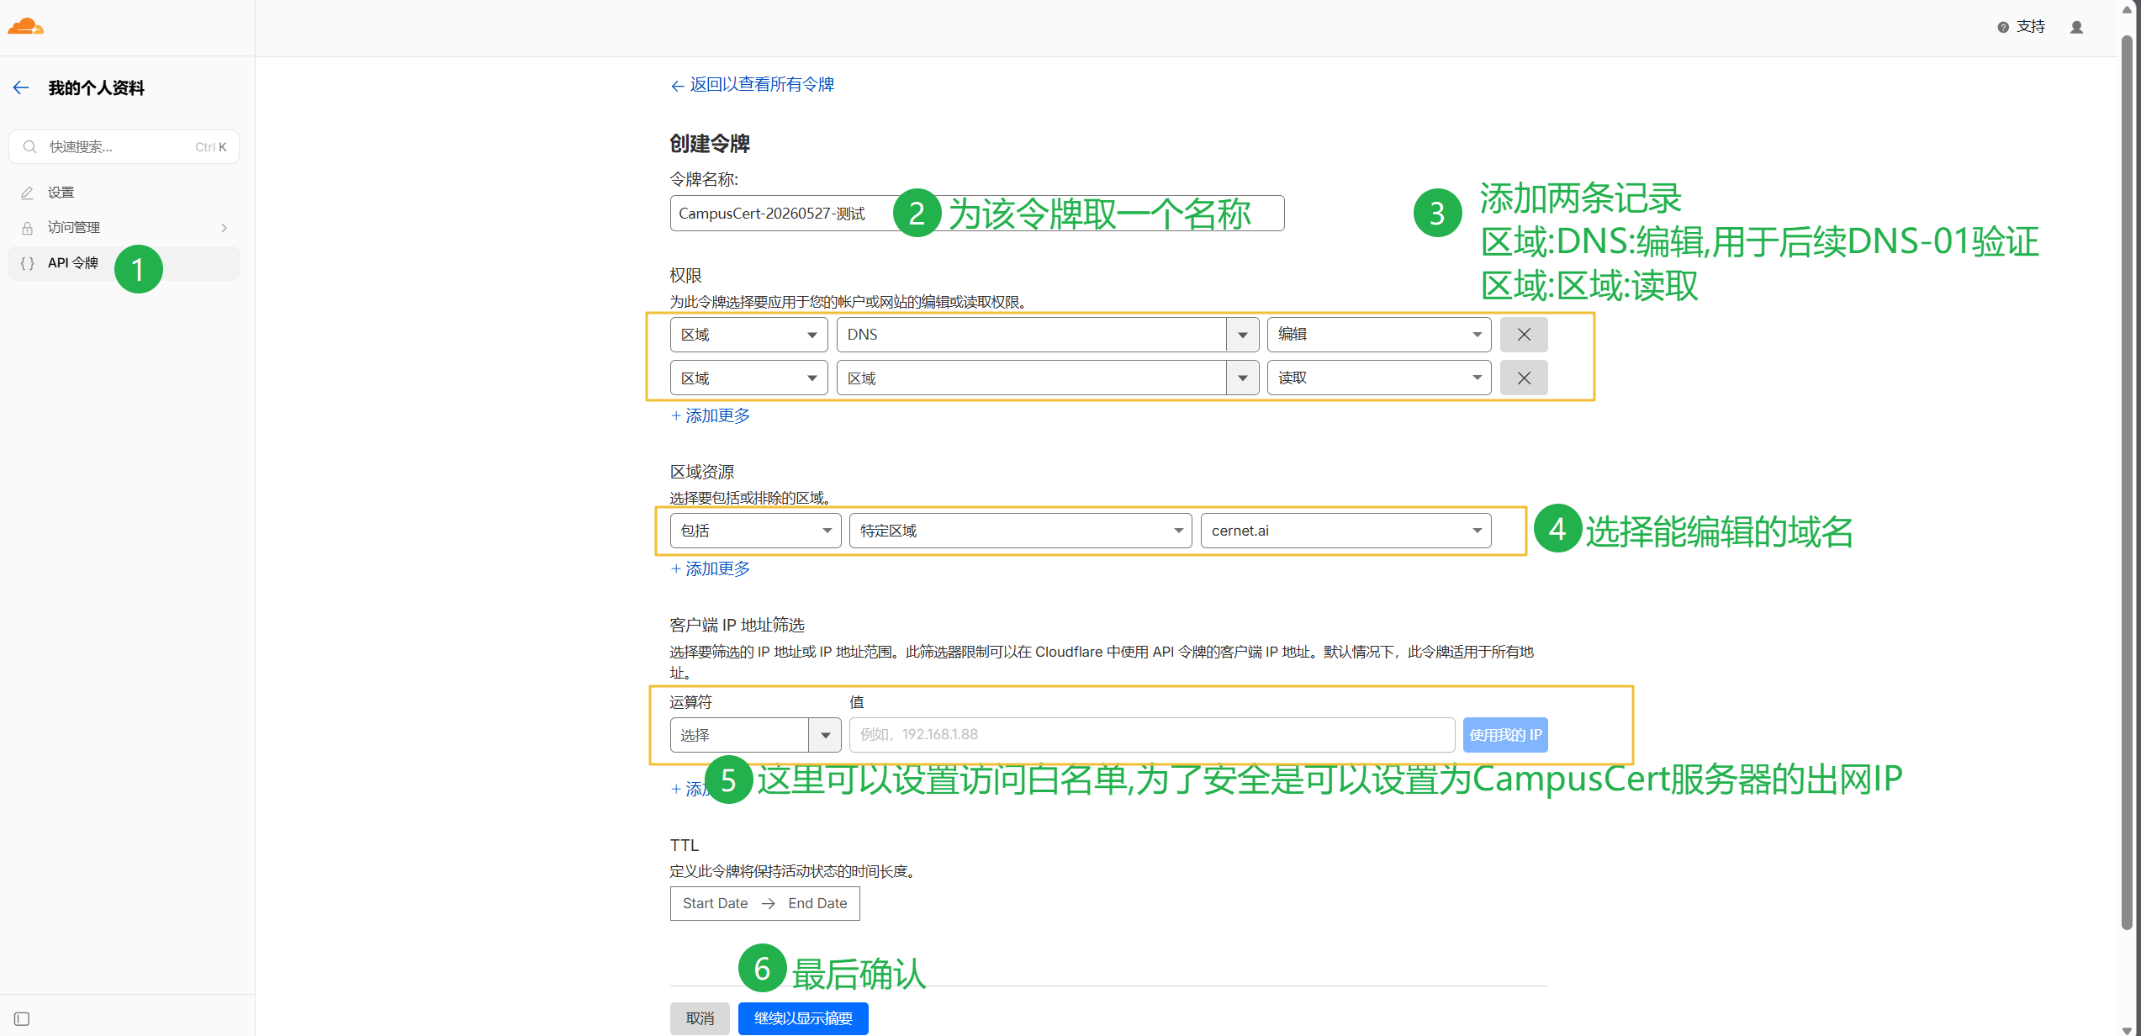The width and height of the screenshot is (2141, 1036).
Task: Select API 令牌 in the sidebar
Action: coord(124,263)
